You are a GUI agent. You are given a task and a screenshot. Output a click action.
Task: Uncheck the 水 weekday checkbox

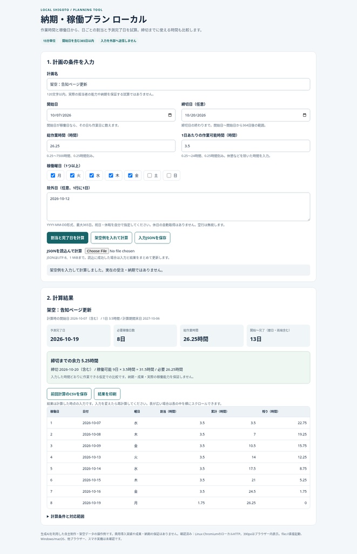pos(92,175)
